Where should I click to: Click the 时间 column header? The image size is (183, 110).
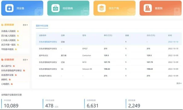[170, 35]
